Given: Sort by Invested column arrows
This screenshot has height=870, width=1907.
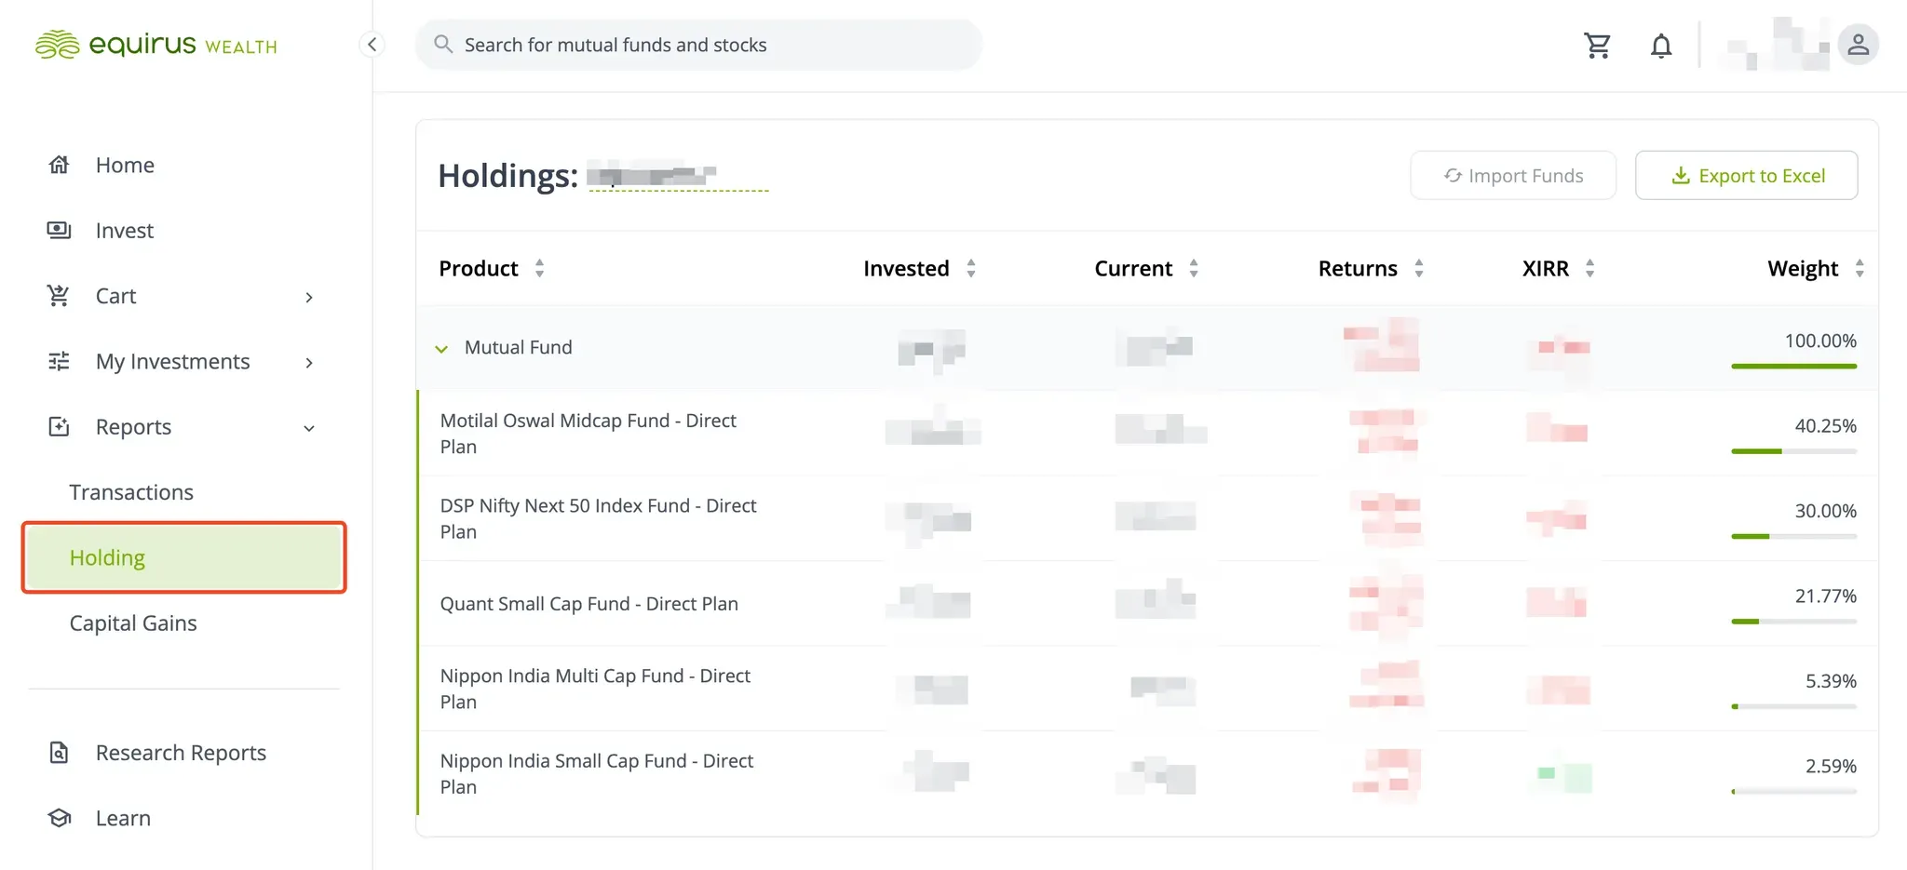Looking at the screenshot, I should click(971, 269).
